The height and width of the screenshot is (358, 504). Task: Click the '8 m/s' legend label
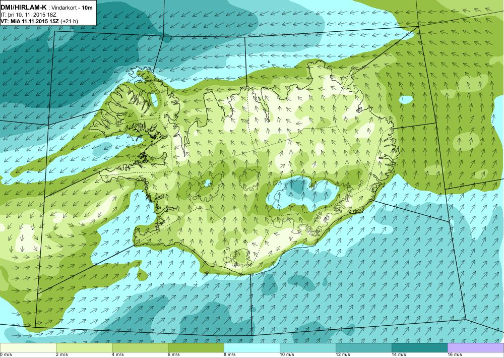230,355
